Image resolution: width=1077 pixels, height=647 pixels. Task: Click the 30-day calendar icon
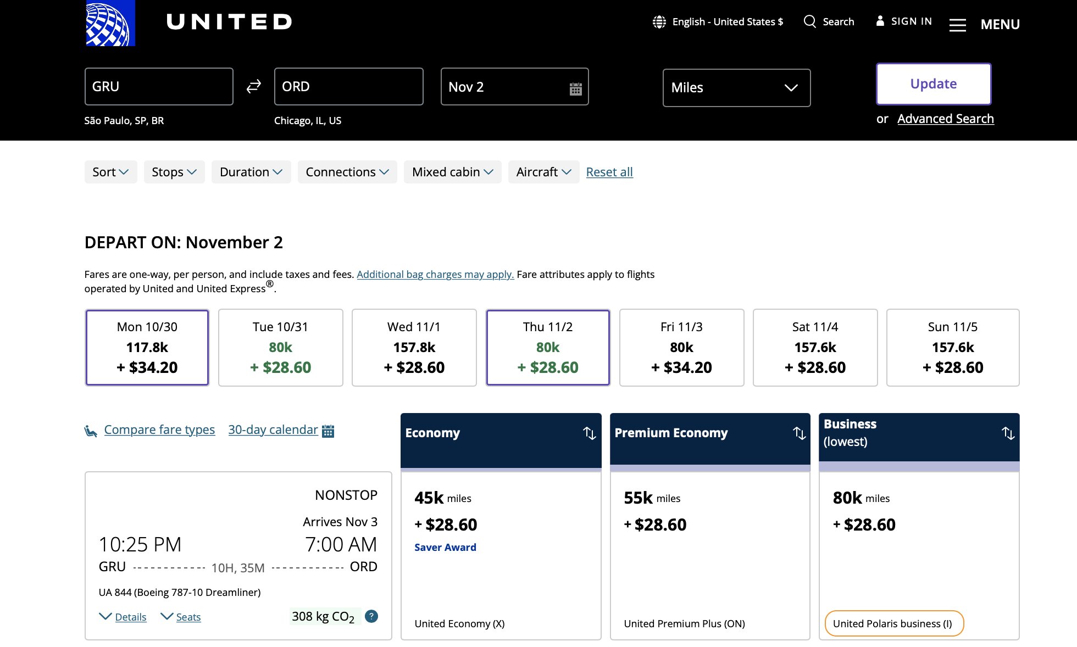[x=328, y=431]
